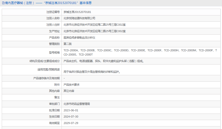Click approval date 2023-06-01
The width and height of the screenshot is (222, 129).
[71, 110]
